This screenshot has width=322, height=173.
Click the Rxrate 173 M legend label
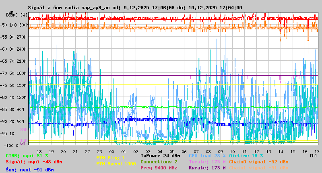pyautogui.click(x=207, y=168)
